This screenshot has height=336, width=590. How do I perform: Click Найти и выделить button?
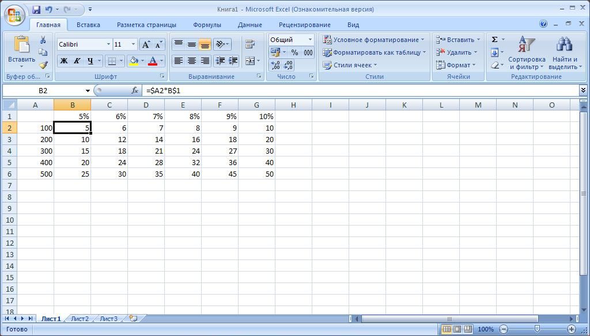click(565, 52)
